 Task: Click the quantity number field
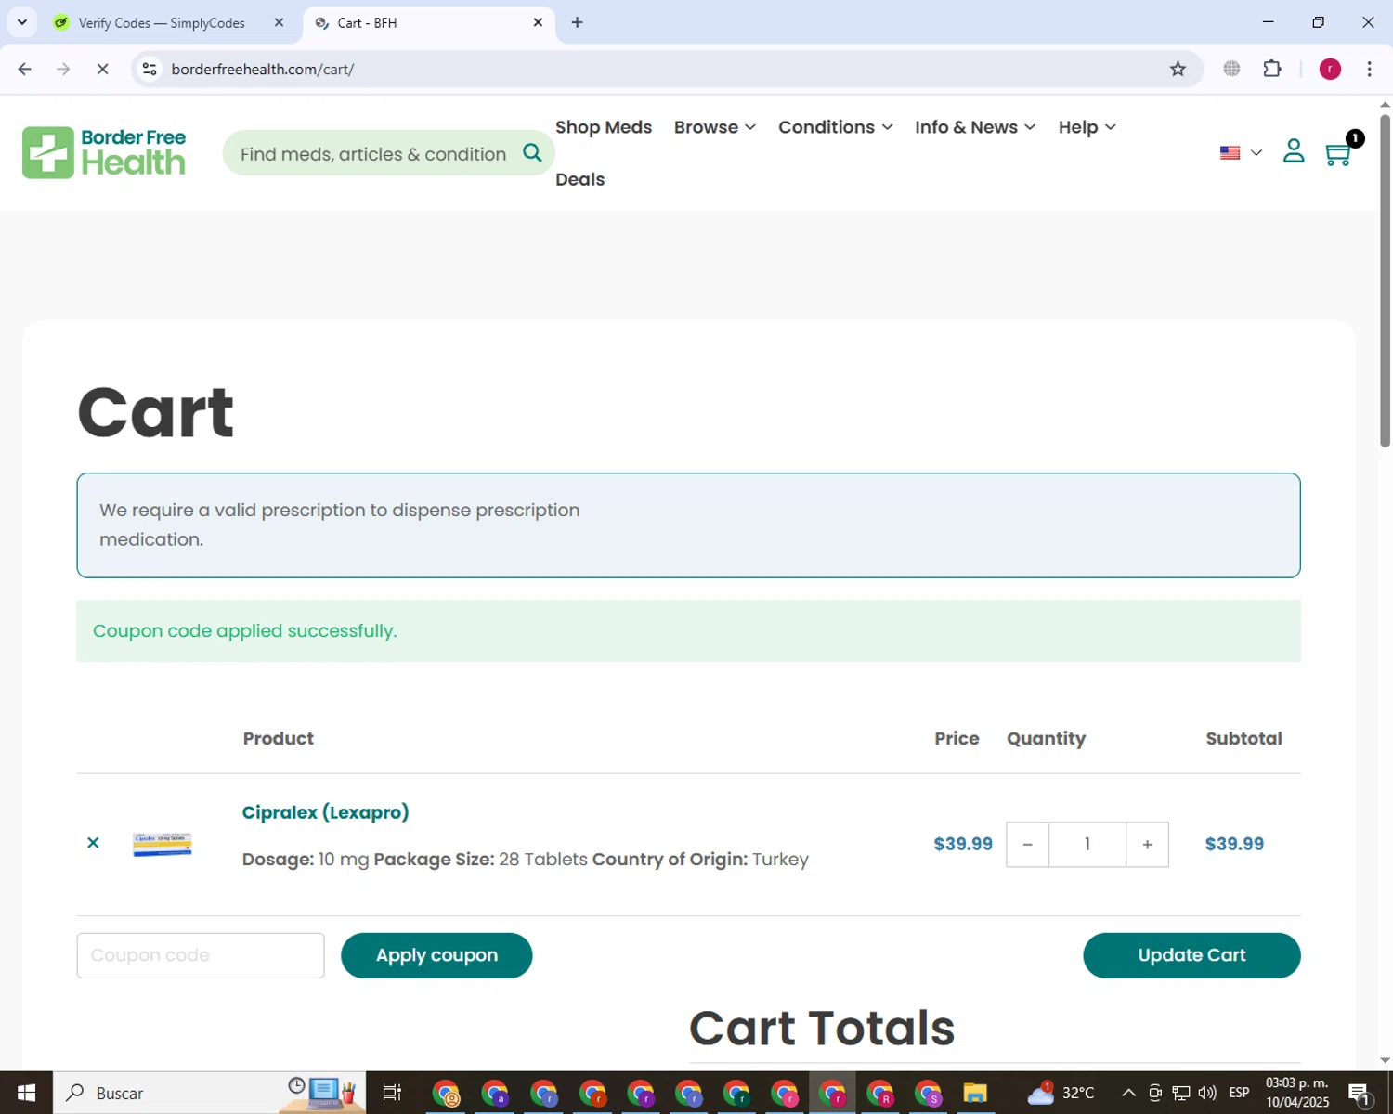point(1087,845)
